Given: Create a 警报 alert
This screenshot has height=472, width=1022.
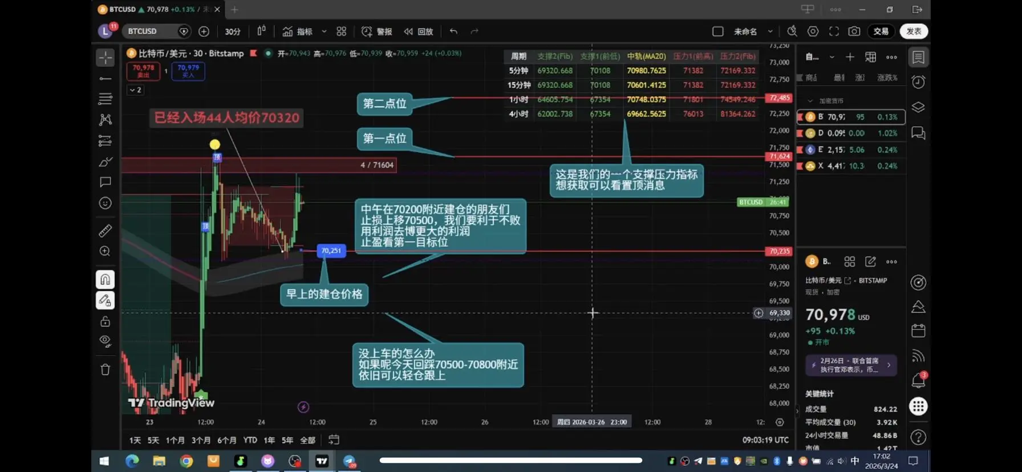Looking at the screenshot, I should click(377, 31).
